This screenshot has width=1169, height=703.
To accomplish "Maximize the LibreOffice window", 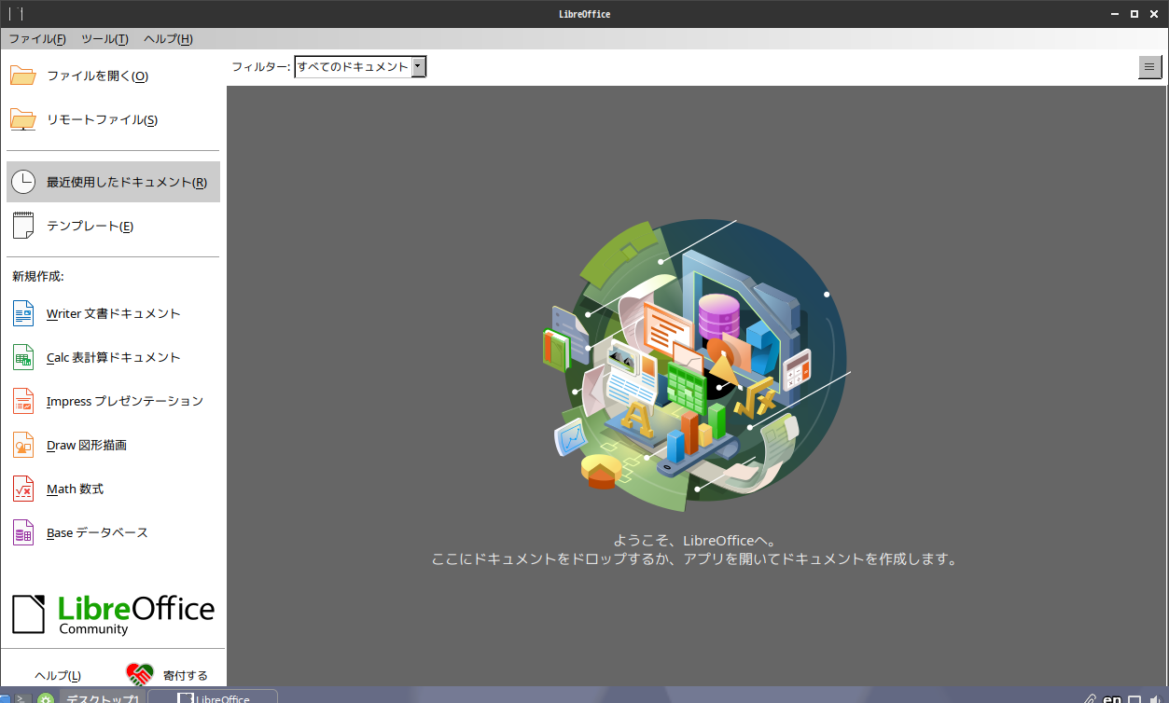I will click(x=1134, y=14).
